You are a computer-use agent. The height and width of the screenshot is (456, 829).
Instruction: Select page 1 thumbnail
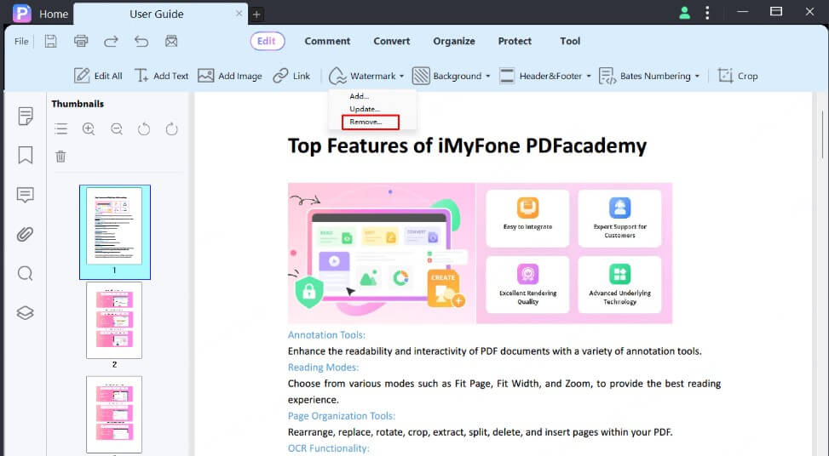point(115,231)
